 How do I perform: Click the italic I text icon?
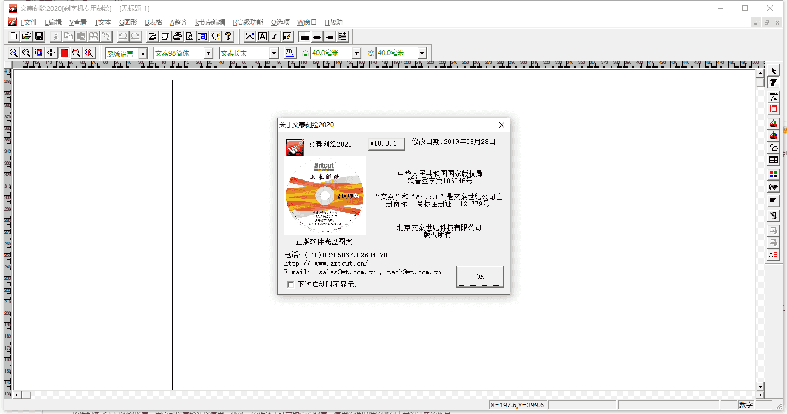[x=274, y=37]
